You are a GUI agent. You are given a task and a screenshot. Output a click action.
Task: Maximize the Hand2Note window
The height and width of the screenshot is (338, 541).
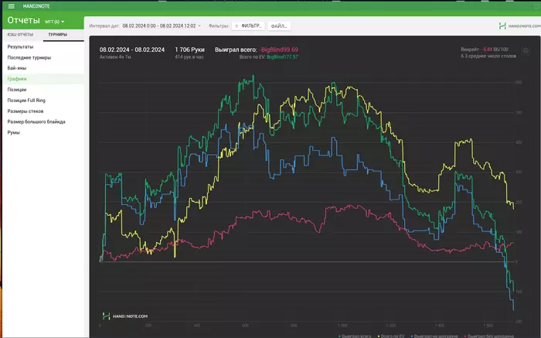tap(537, 6)
